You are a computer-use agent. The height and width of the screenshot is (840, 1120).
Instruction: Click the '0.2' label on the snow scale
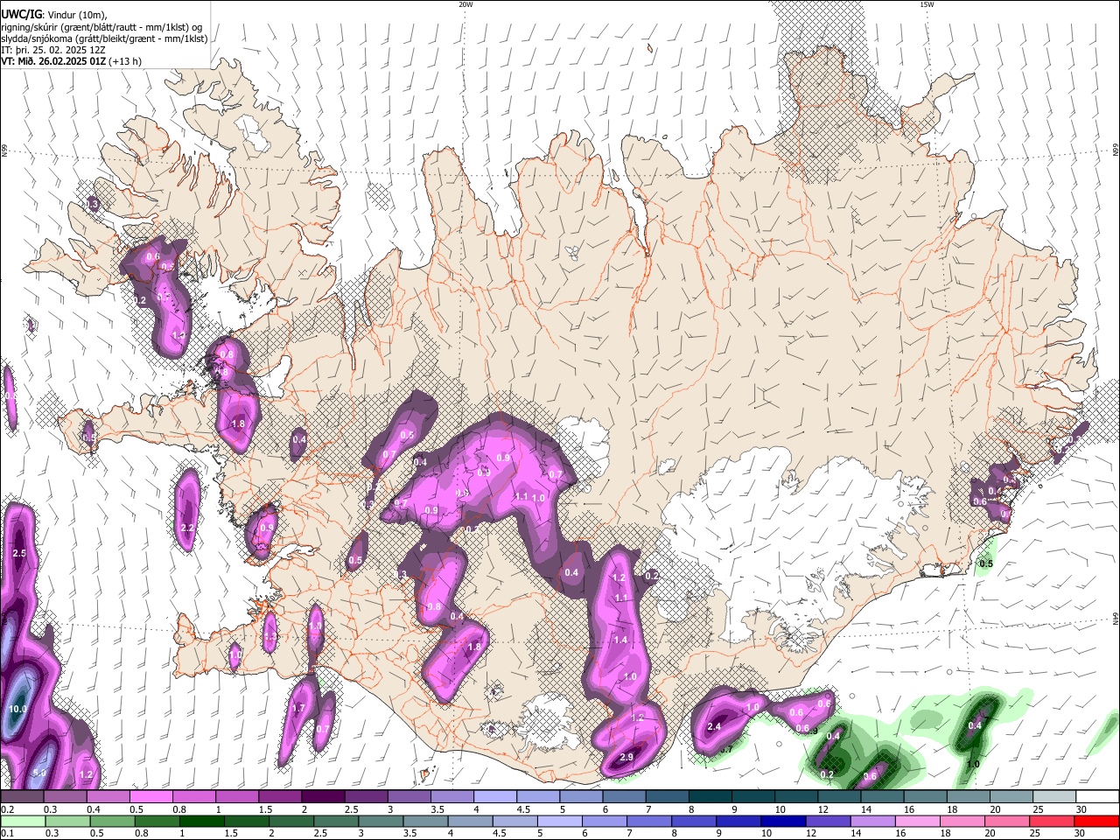coord(7,809)
